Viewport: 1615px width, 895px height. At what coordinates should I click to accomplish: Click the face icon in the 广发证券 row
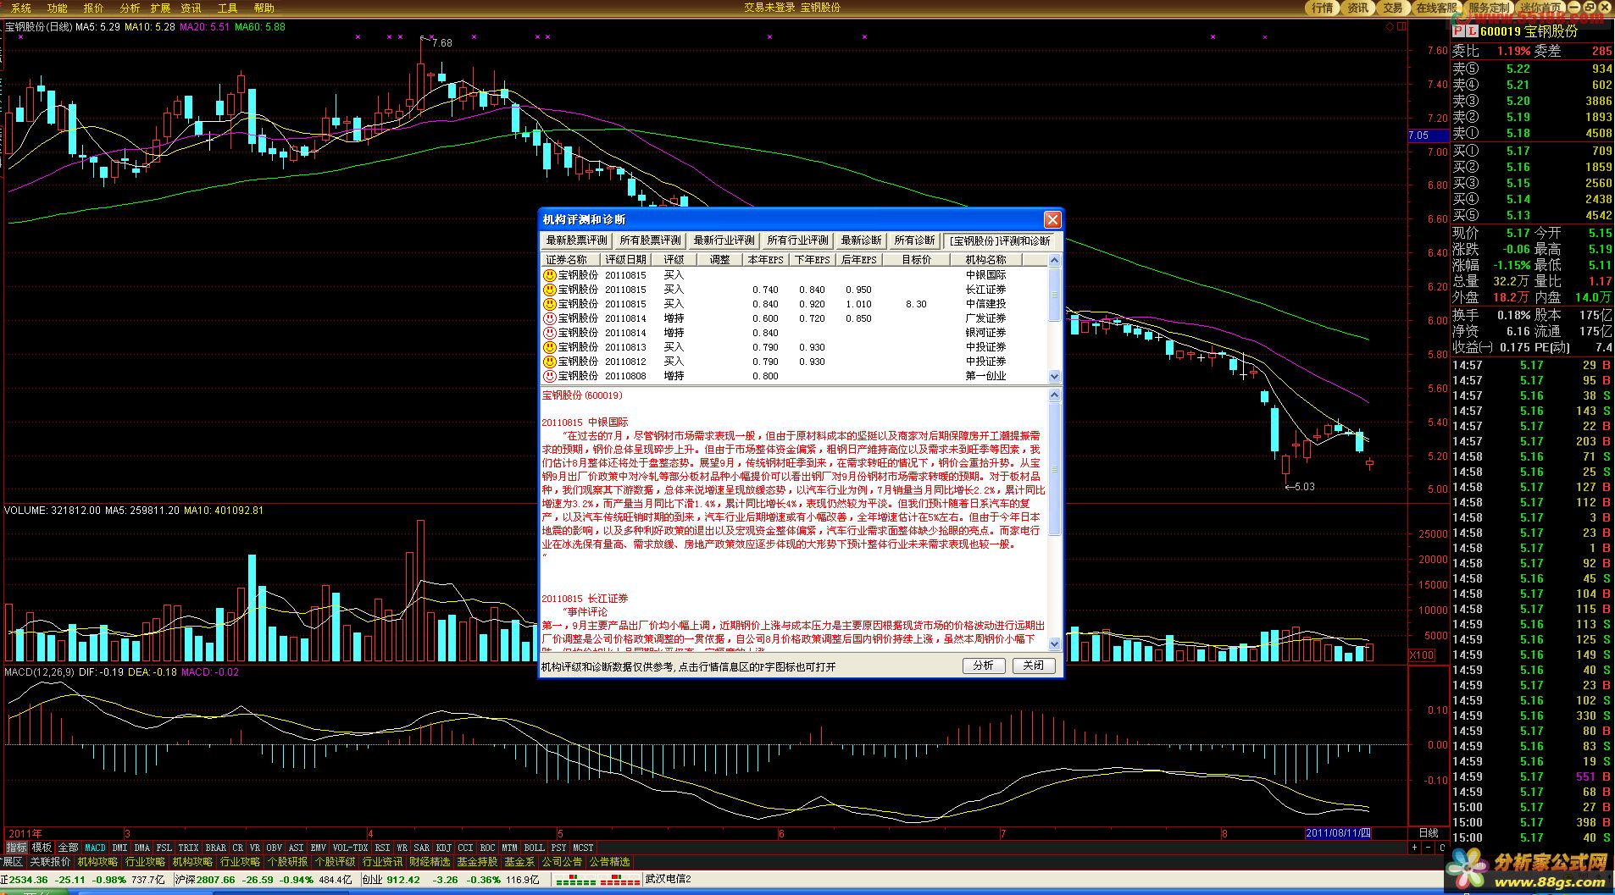coord(549,318)
